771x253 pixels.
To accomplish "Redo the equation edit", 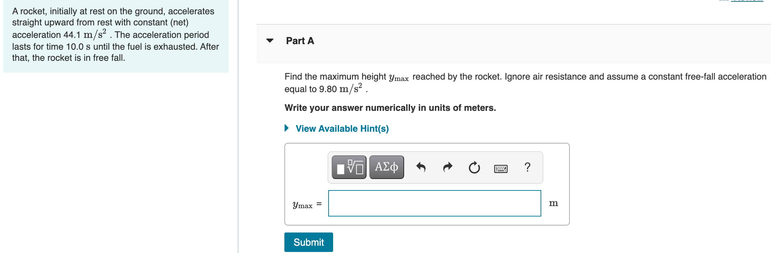I will (x=447, y=167).
